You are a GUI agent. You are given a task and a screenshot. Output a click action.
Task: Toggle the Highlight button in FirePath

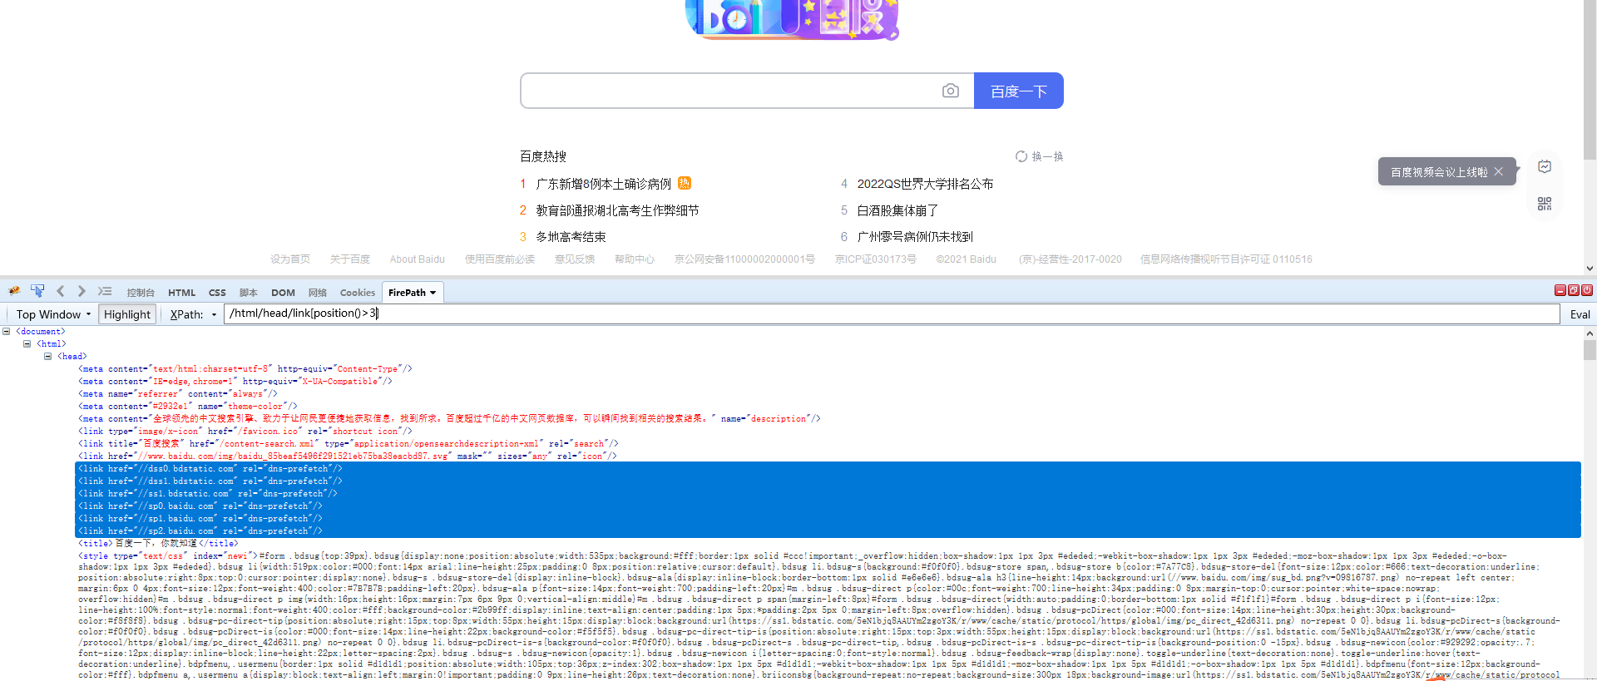(127, 314)
